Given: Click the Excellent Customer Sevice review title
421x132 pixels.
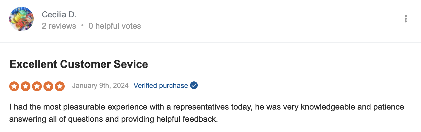Looking at the screenshot, I should pos(79,64).
